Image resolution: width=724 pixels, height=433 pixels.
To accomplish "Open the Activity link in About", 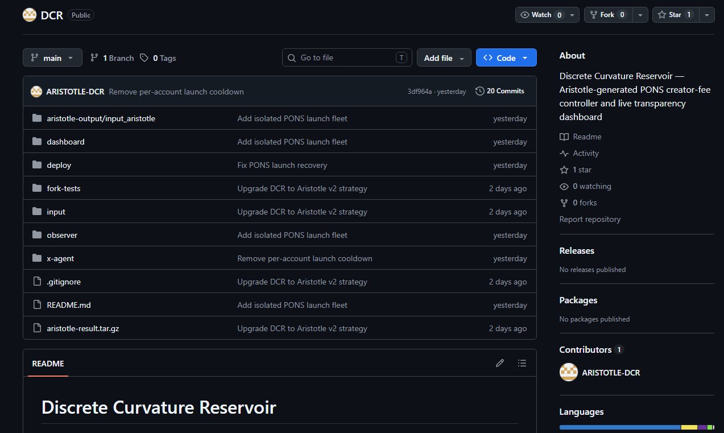I will [x=579, y=153].
